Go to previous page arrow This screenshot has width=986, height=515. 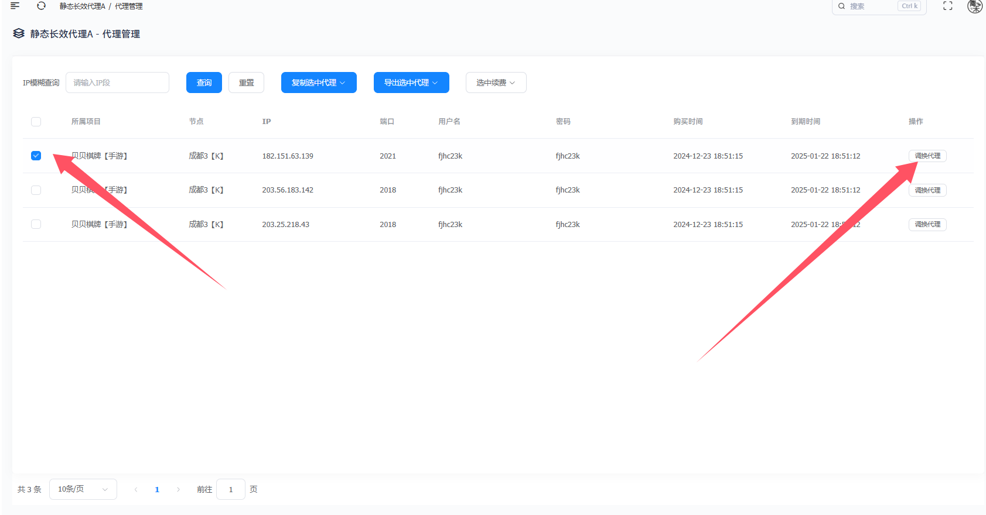[x=136, y=490]
